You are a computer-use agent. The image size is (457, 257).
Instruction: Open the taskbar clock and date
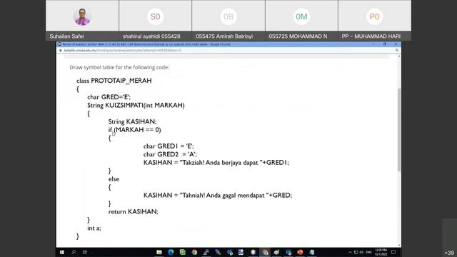[381, 252]
